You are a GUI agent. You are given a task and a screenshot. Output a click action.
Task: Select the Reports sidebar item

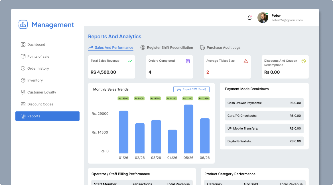(47, 116)
